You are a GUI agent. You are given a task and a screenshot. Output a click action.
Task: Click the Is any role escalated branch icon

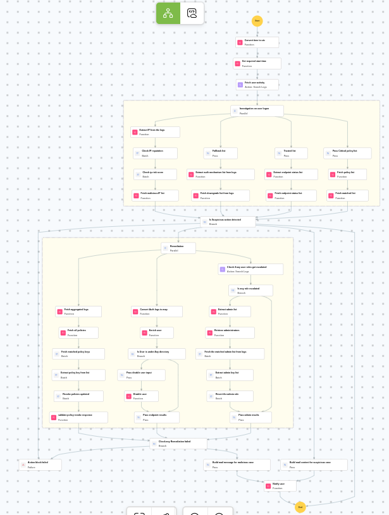tap(233, 290)
